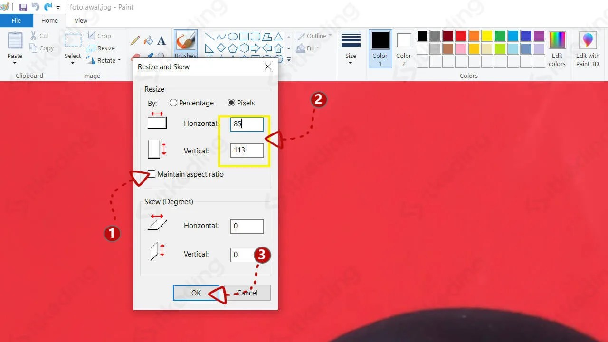Open the File menu tab
The height and width of the screenshot is (342, 608).
coord(16,20)
